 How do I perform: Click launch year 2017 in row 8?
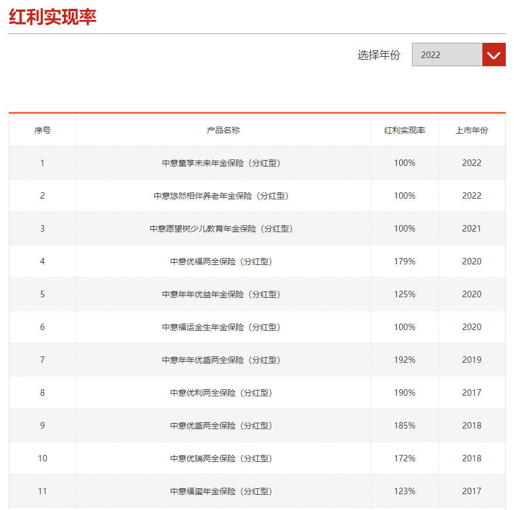(x=472, y=393)
